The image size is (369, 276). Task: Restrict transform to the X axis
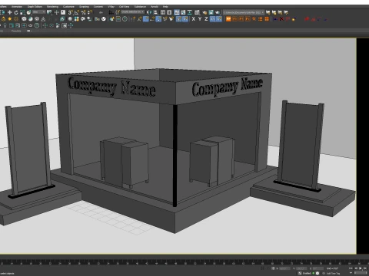pyautogui.click(x=194, y=19)
